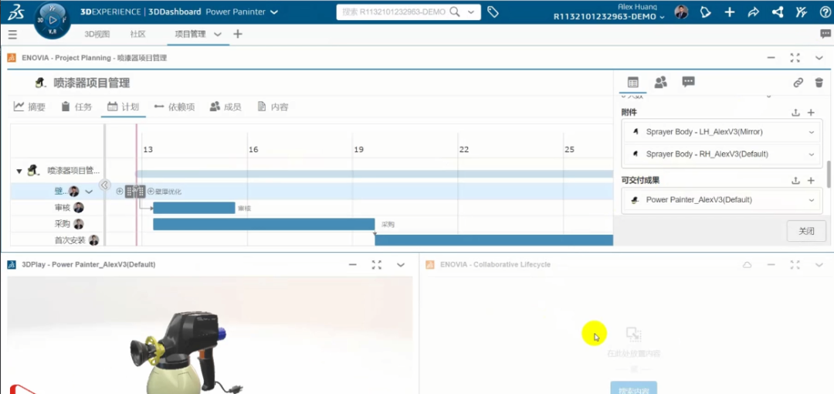This screenshot has height=394, width=834.
Task: Open dashboard name Power Paninter dropdown
Action: (x=274, y=12)
